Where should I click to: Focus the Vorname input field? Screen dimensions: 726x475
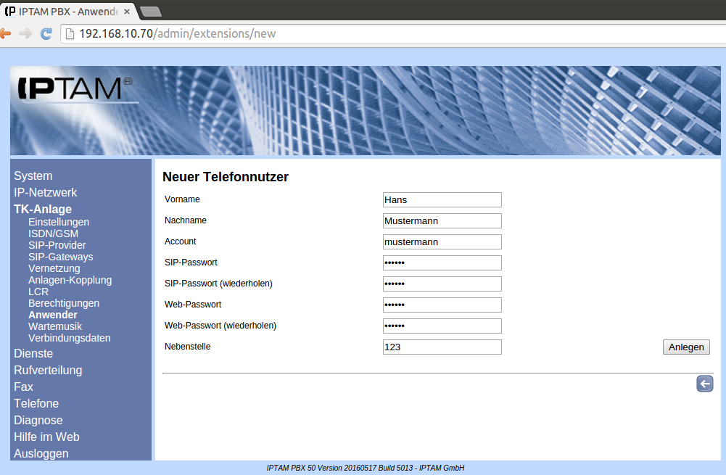coord(442,200)
